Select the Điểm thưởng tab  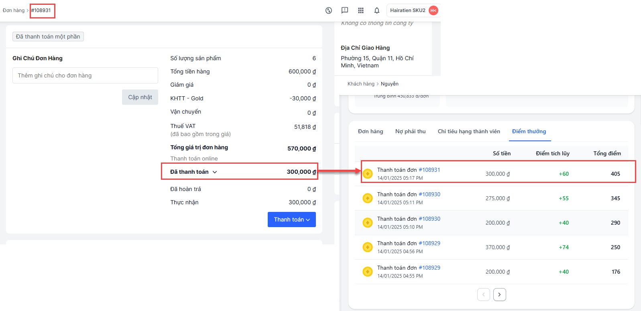(x=529, y=131)
